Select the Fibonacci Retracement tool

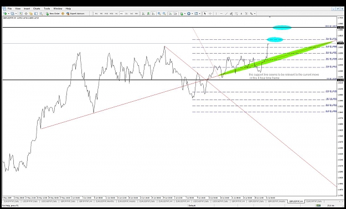tap(236, 14)
